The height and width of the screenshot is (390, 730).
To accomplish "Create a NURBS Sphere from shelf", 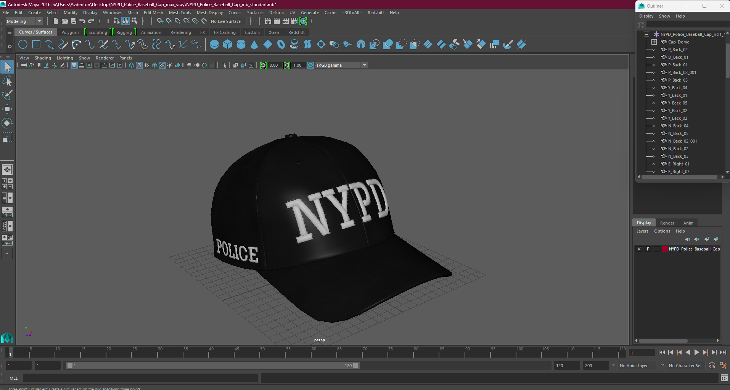I will pos(214,45).
